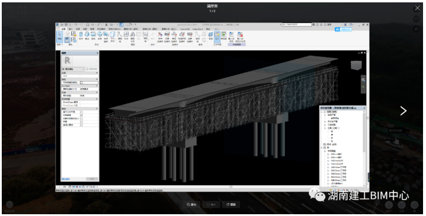Open the 管理 ribbon tab

tap(92, 29)
